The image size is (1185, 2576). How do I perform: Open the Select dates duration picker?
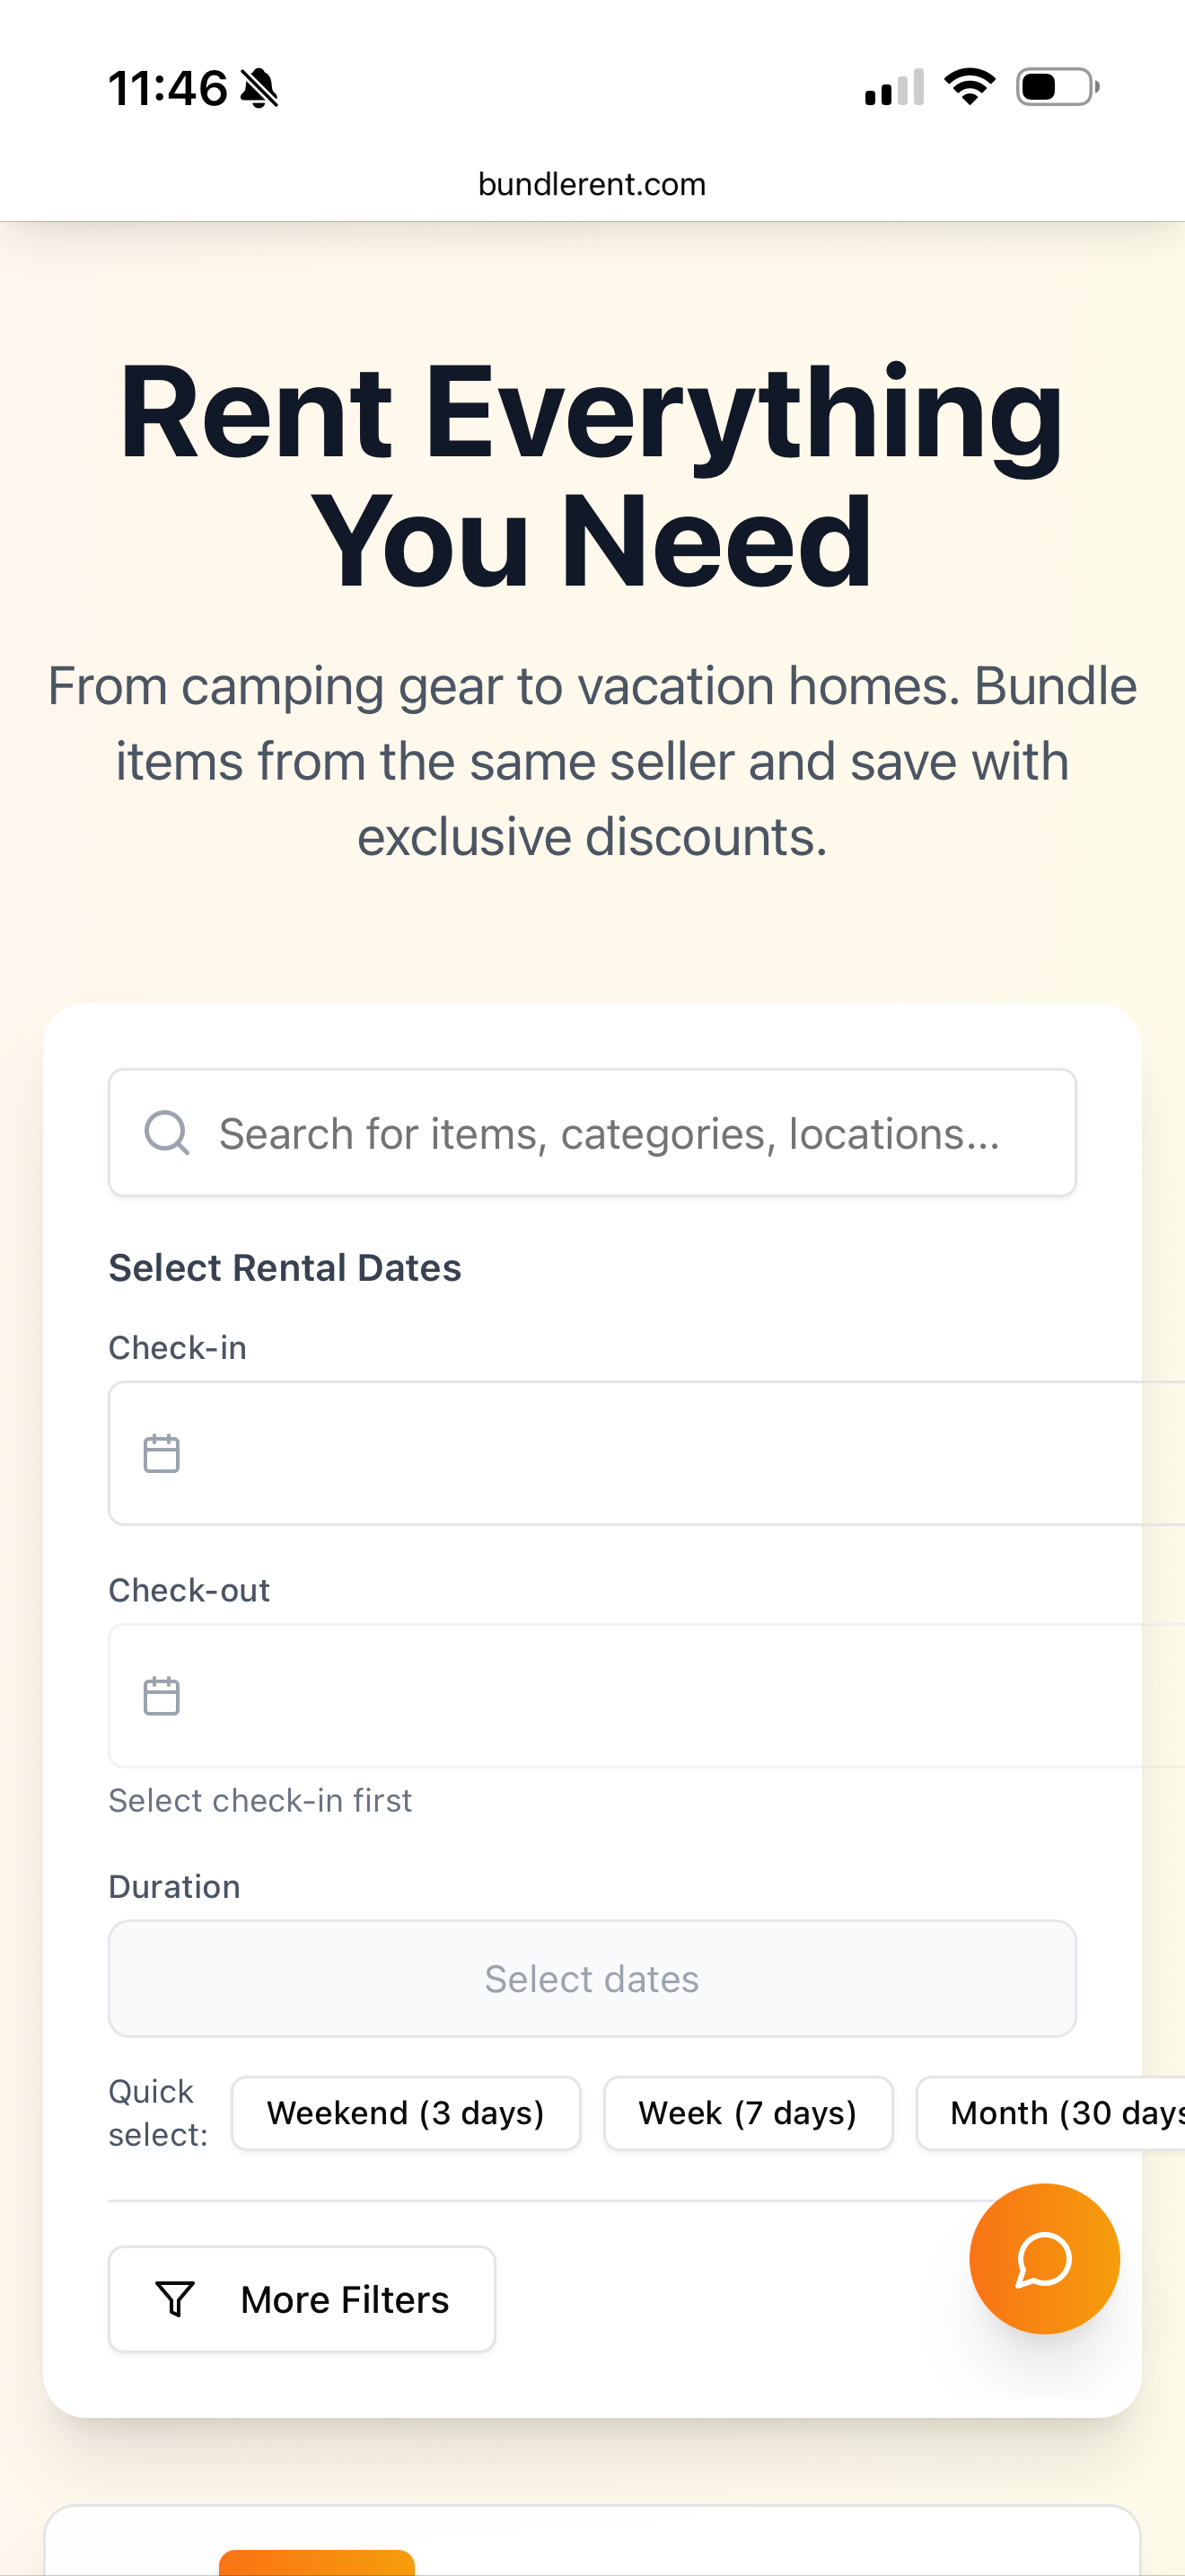[592, 1977]
